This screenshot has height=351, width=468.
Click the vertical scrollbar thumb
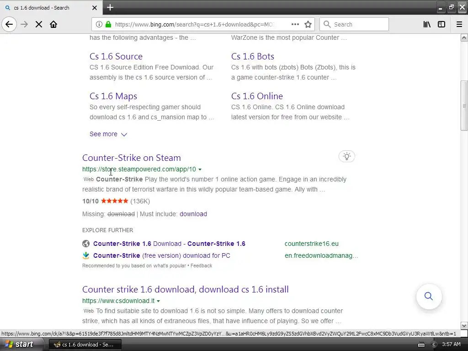point(464,106)
